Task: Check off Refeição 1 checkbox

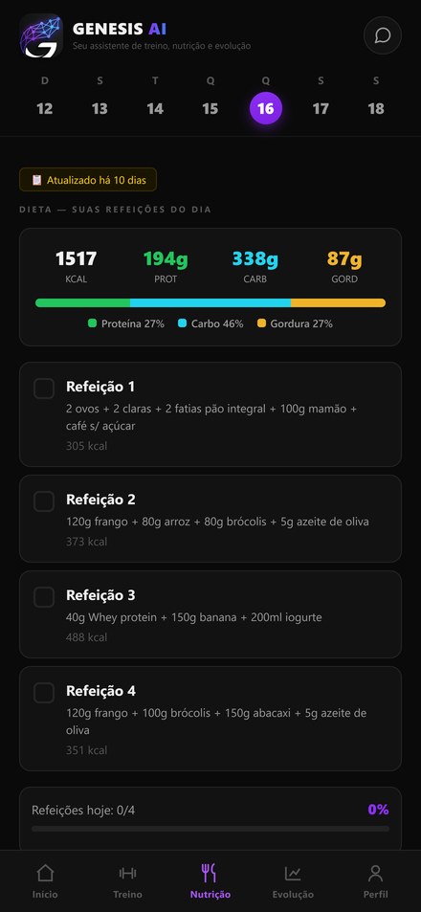Action: [x=44, y=388]
